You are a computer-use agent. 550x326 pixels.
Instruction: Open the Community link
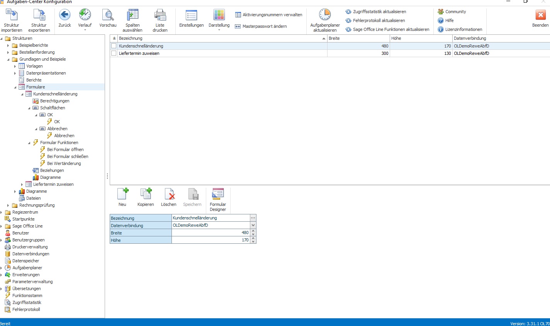point(452,12)
